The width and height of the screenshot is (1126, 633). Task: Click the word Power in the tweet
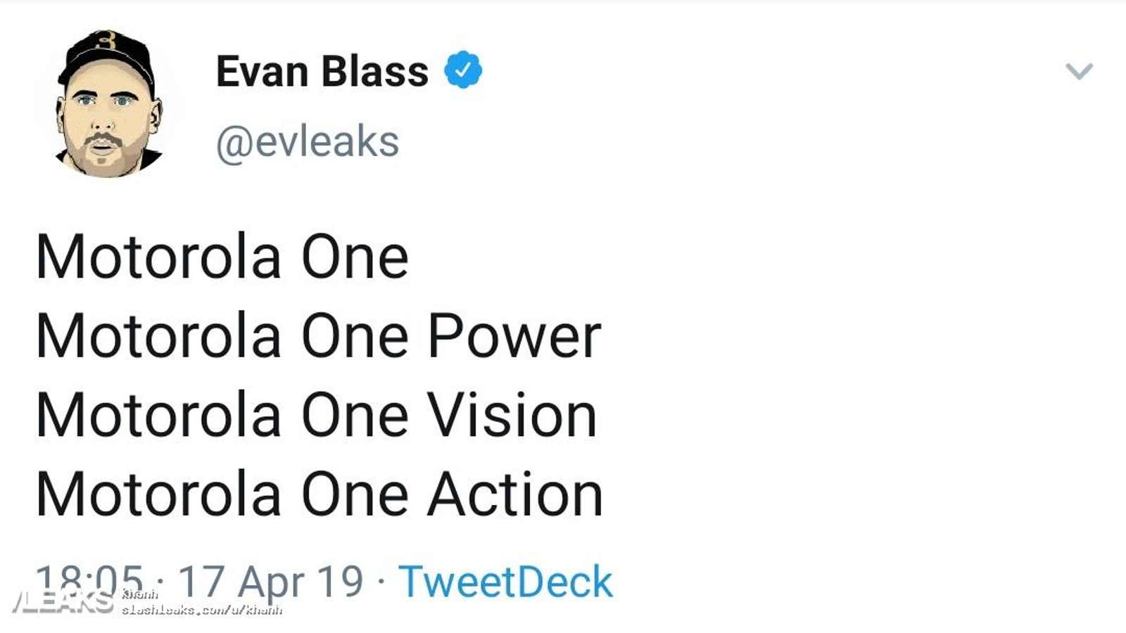[x=514, y=336]
